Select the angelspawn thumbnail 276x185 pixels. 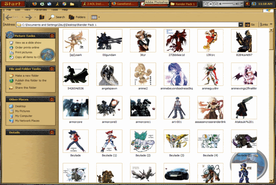(109, 74)
